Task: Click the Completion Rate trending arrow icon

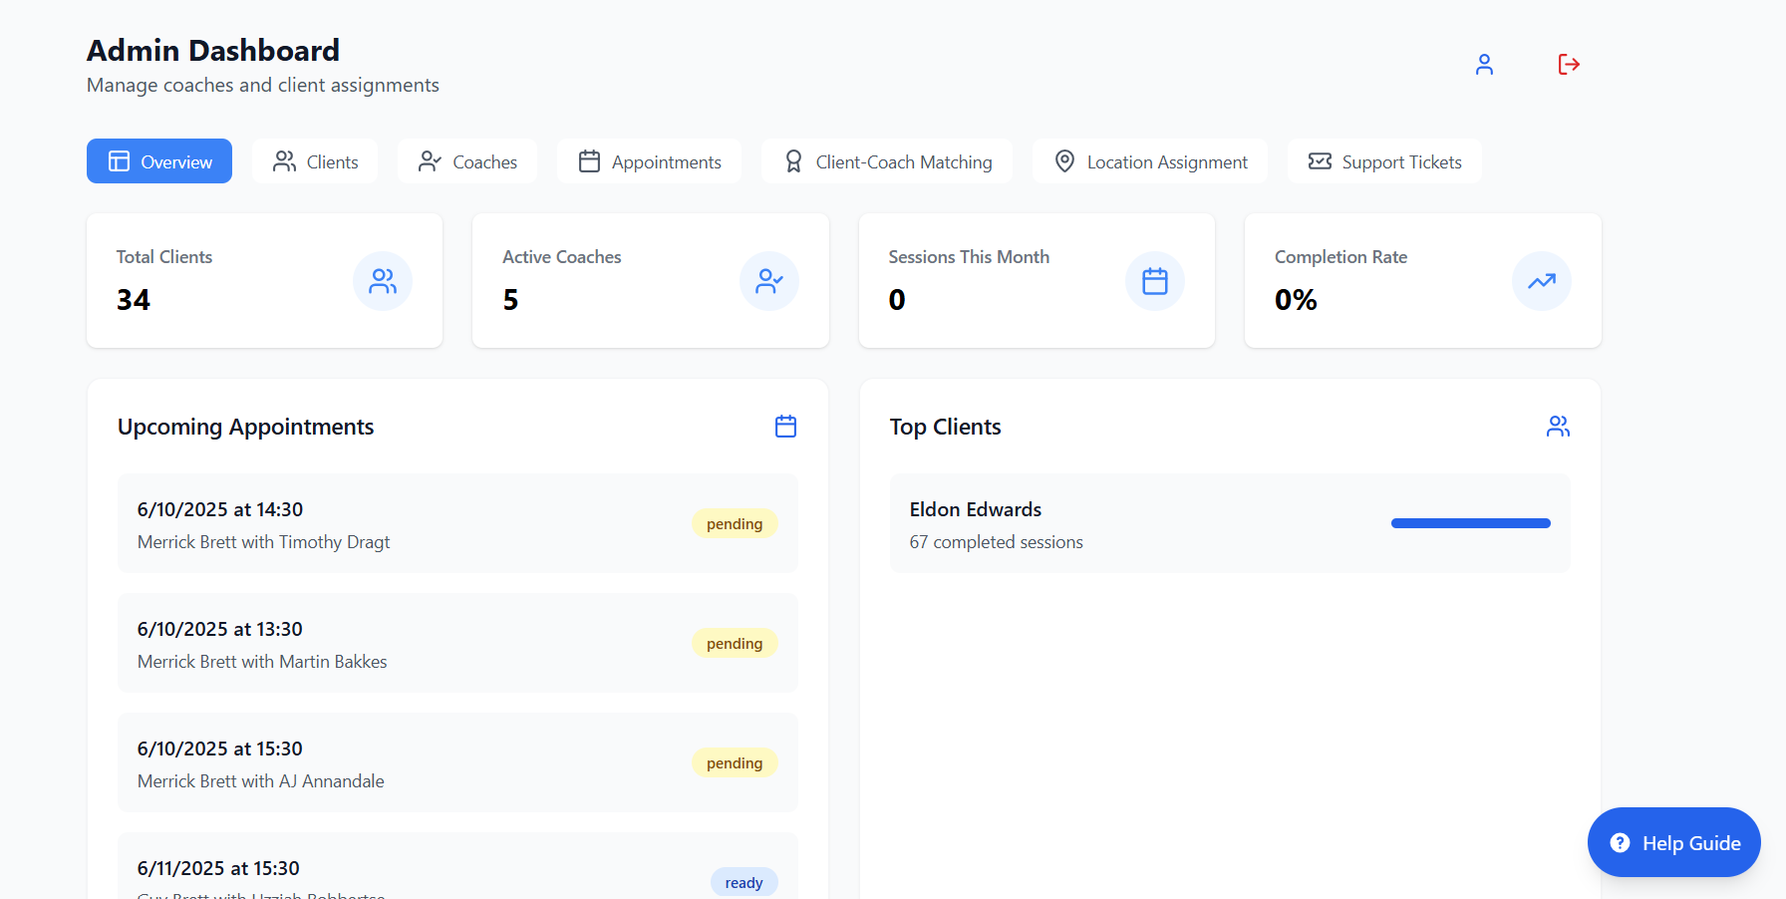Action: pyautogui.click(x=1541, y=281)
